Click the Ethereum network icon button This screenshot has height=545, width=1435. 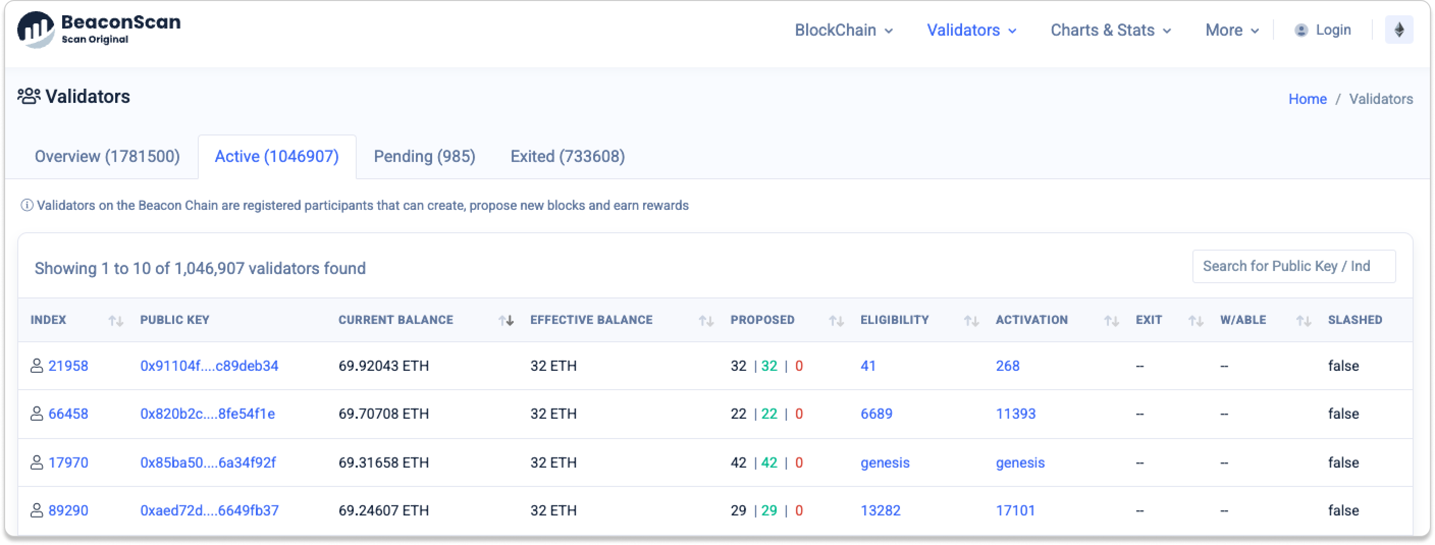click(1398, 30)
